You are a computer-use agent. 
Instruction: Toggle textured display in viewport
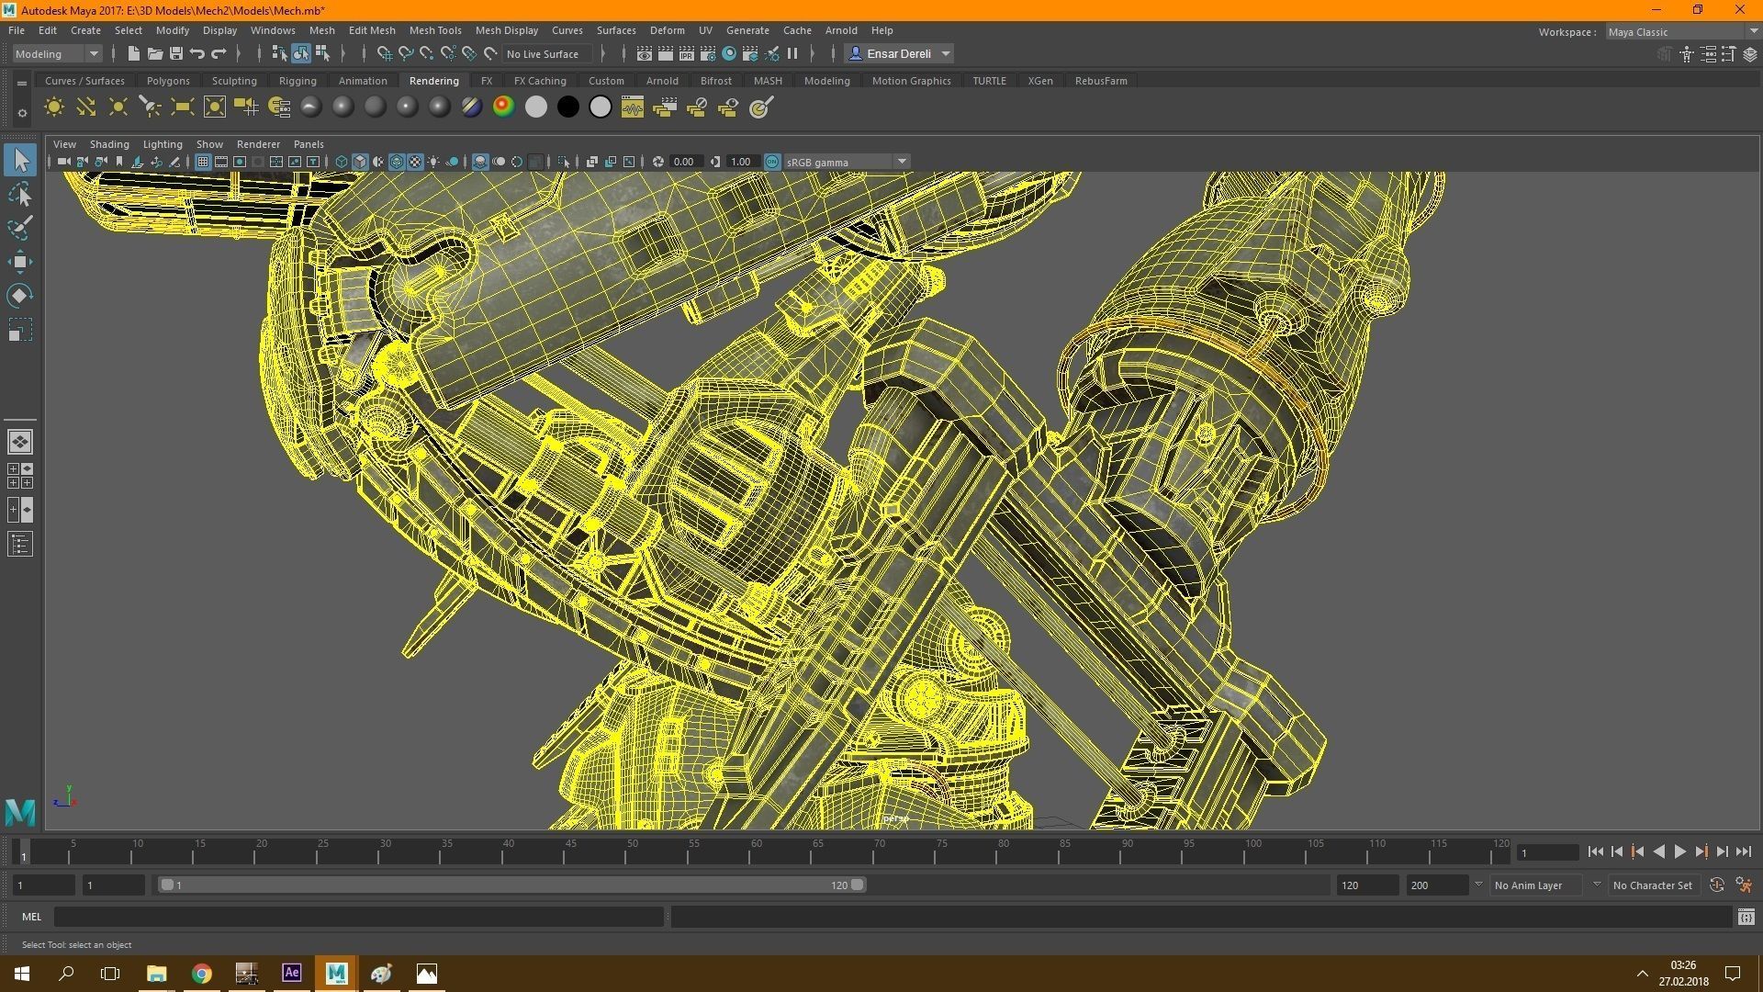415,162
